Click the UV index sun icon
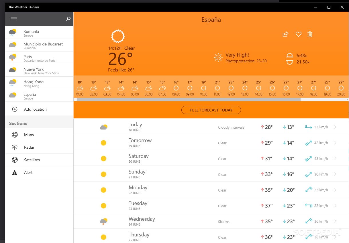Screen dimensions: 349x243 click(x=218, y=57)
